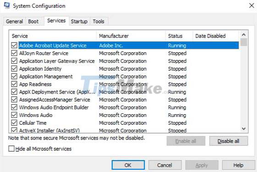Screen dimensions: 257x172
Task: Go to the Startup tab
Action: tap(79, 22)
